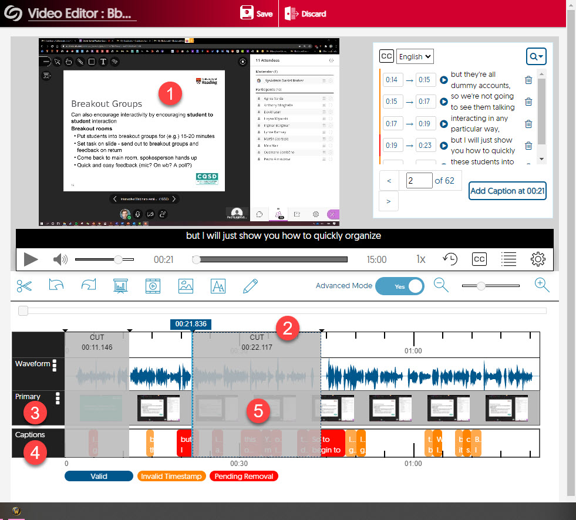Go to previous caption page

click(x=389, y=181)
